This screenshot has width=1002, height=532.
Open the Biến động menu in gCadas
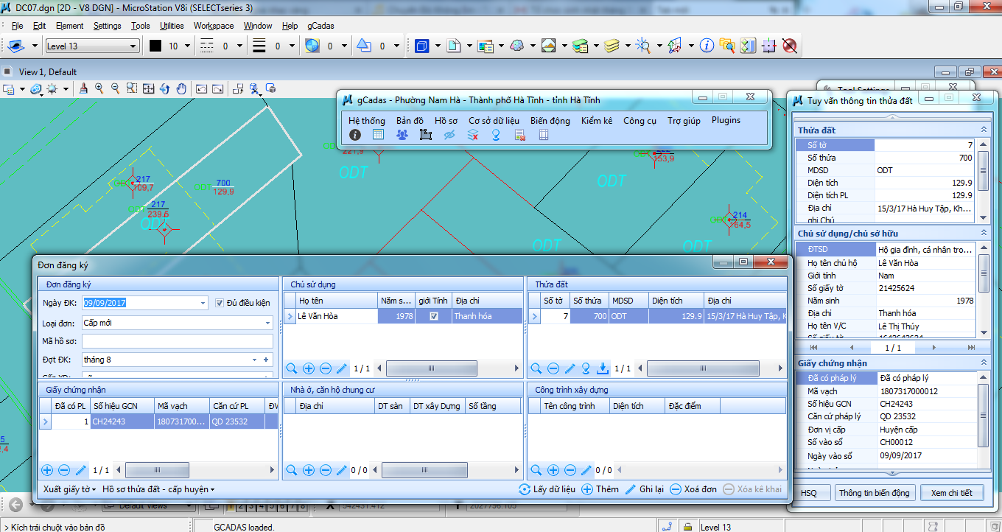[550, 121]
